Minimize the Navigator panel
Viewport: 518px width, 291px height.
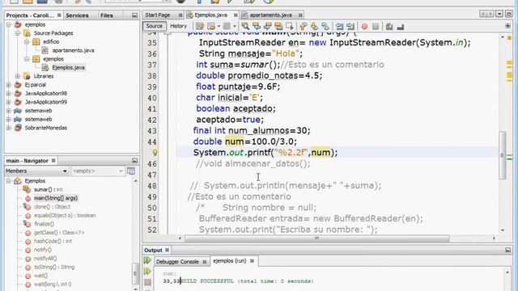(x=135, y=160)
